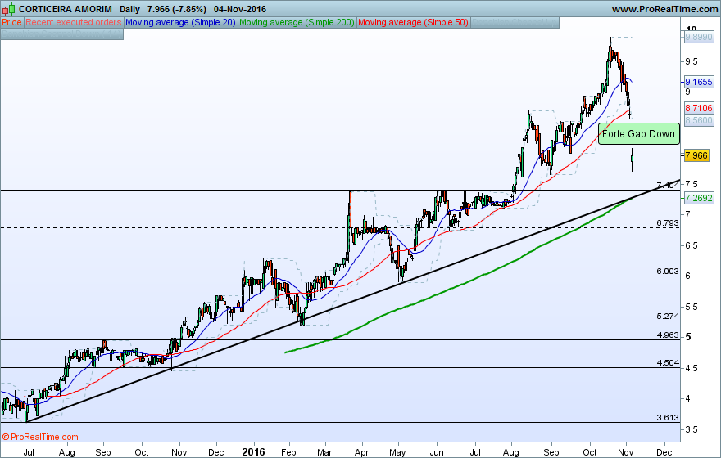
Task: Click the 8.5600 Donchian lower value
Action: coord(698,121)
